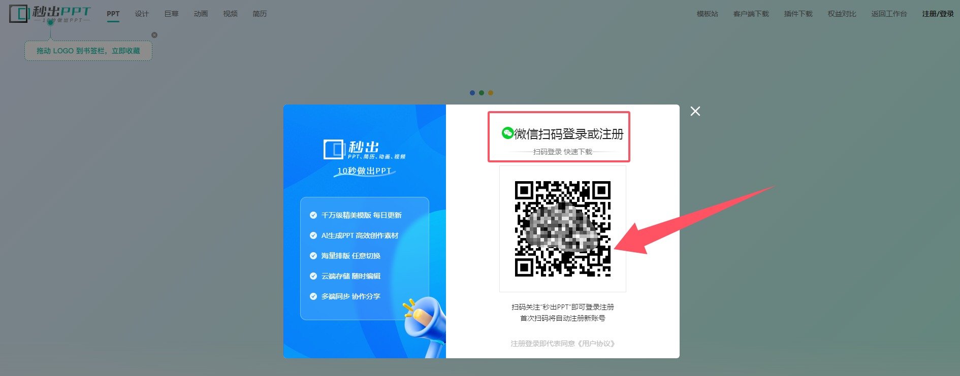Click the '多端同步 协作分享' feature item

pos(345,296)
